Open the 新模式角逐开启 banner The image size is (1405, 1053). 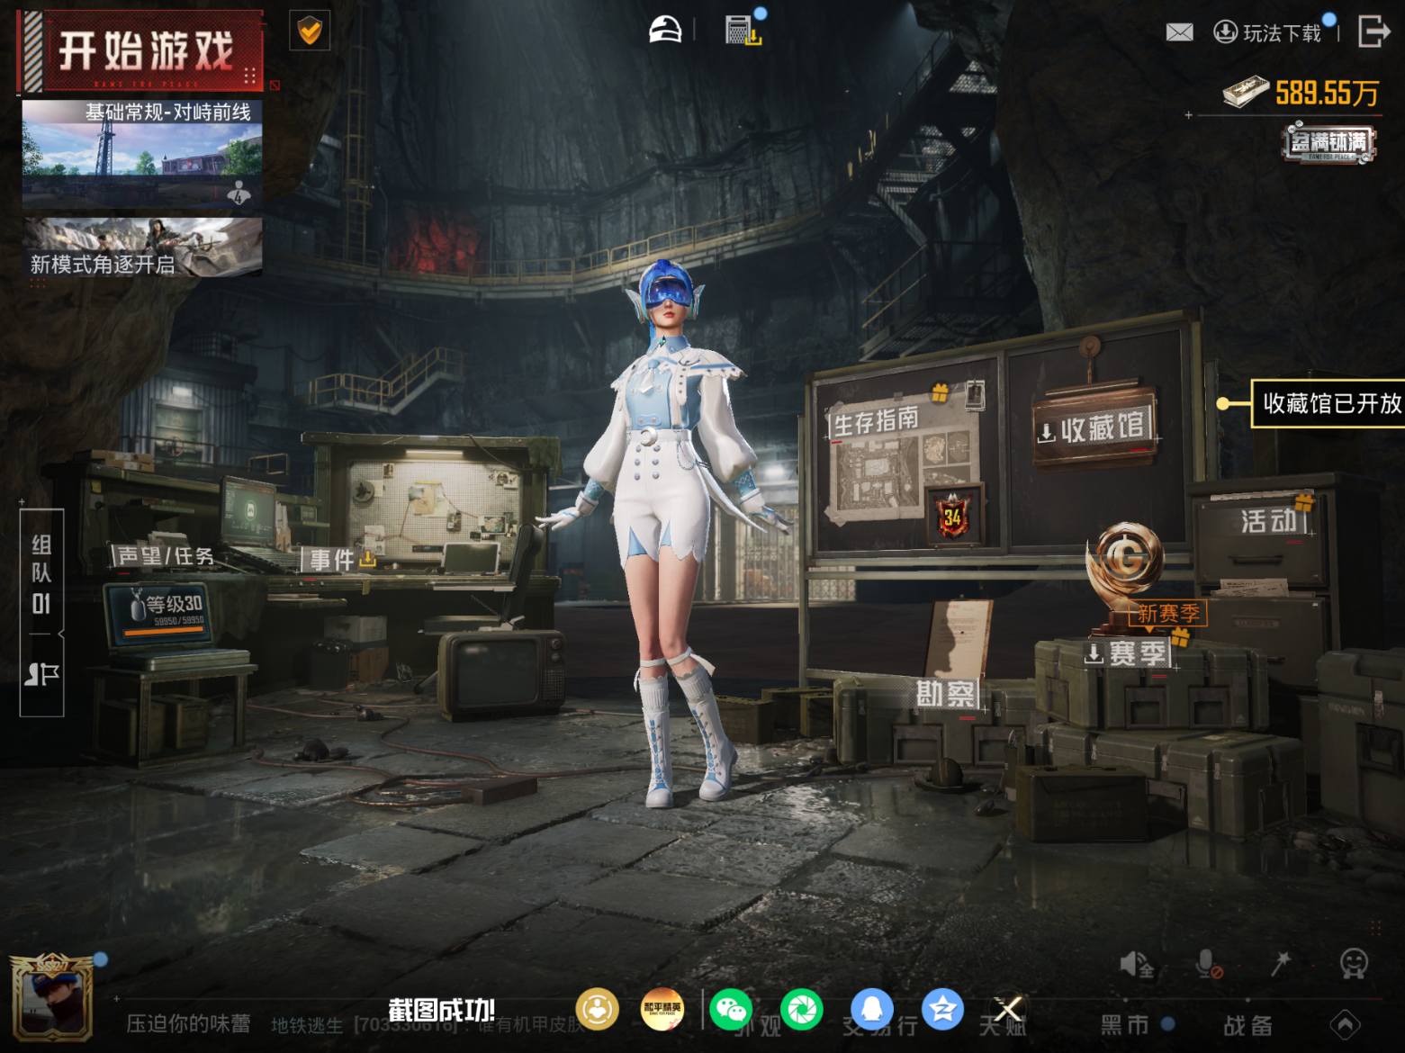(142, 246)
